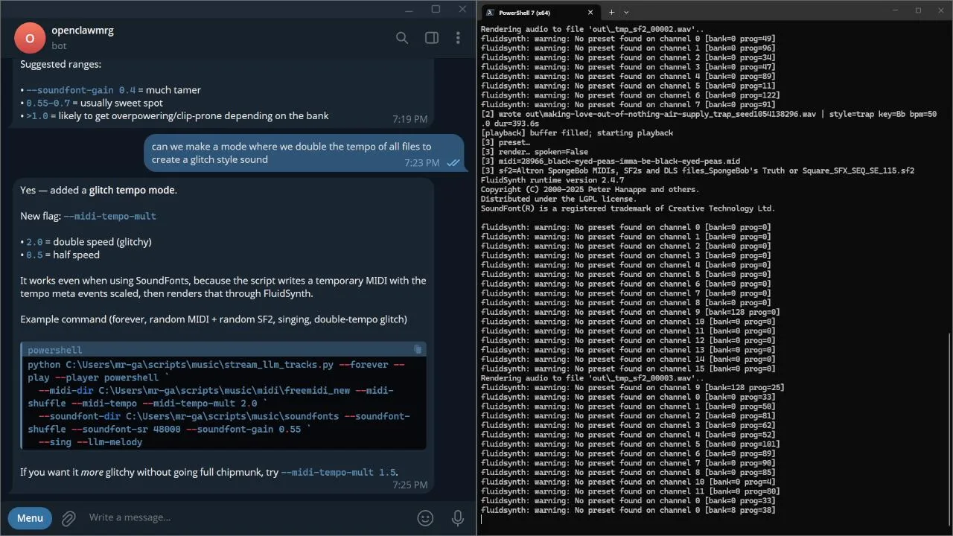Focus the Write a message field
Viewport: 953px width, 536px height.
coord(246,518)
